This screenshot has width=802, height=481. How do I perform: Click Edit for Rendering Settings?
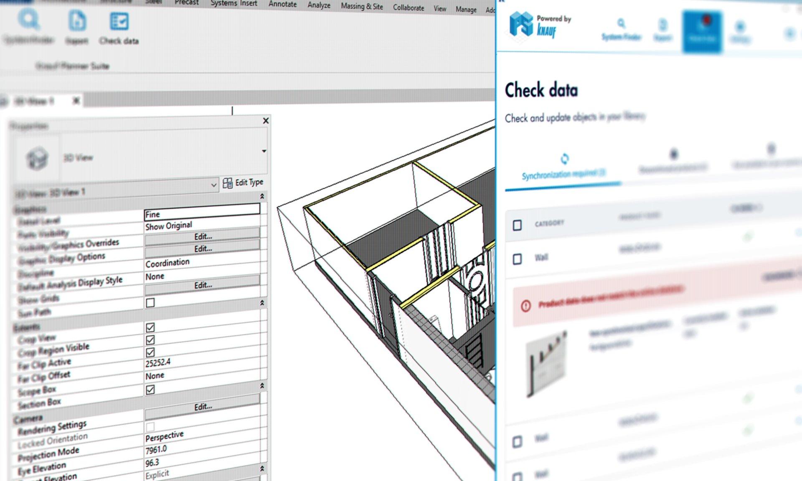tap(203, 407)
